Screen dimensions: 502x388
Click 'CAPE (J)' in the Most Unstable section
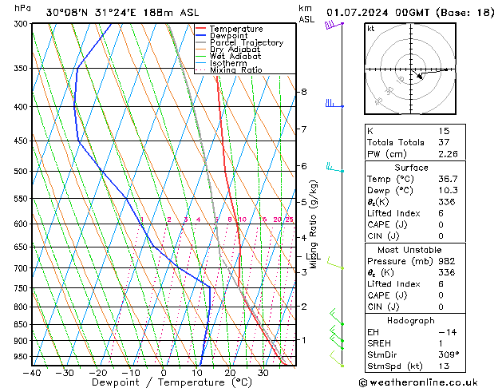pos(387,295)
